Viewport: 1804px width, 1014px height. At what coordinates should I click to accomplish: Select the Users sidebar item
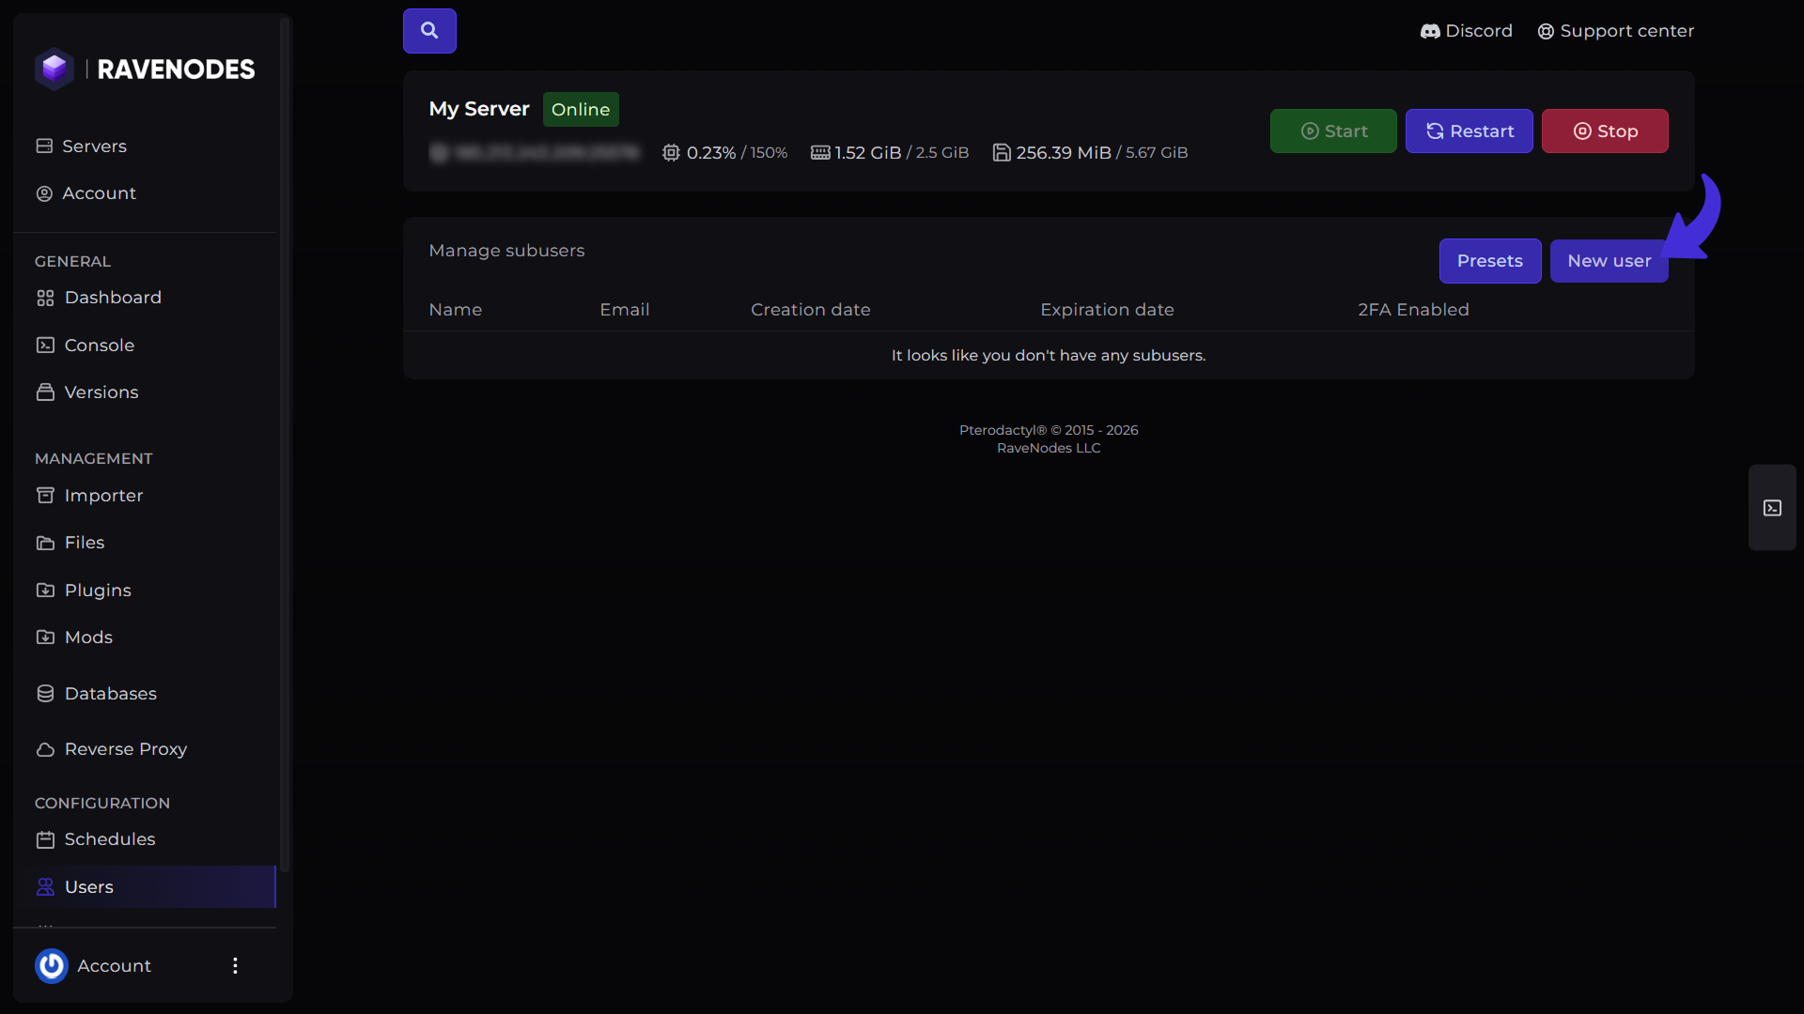point(145,887)
